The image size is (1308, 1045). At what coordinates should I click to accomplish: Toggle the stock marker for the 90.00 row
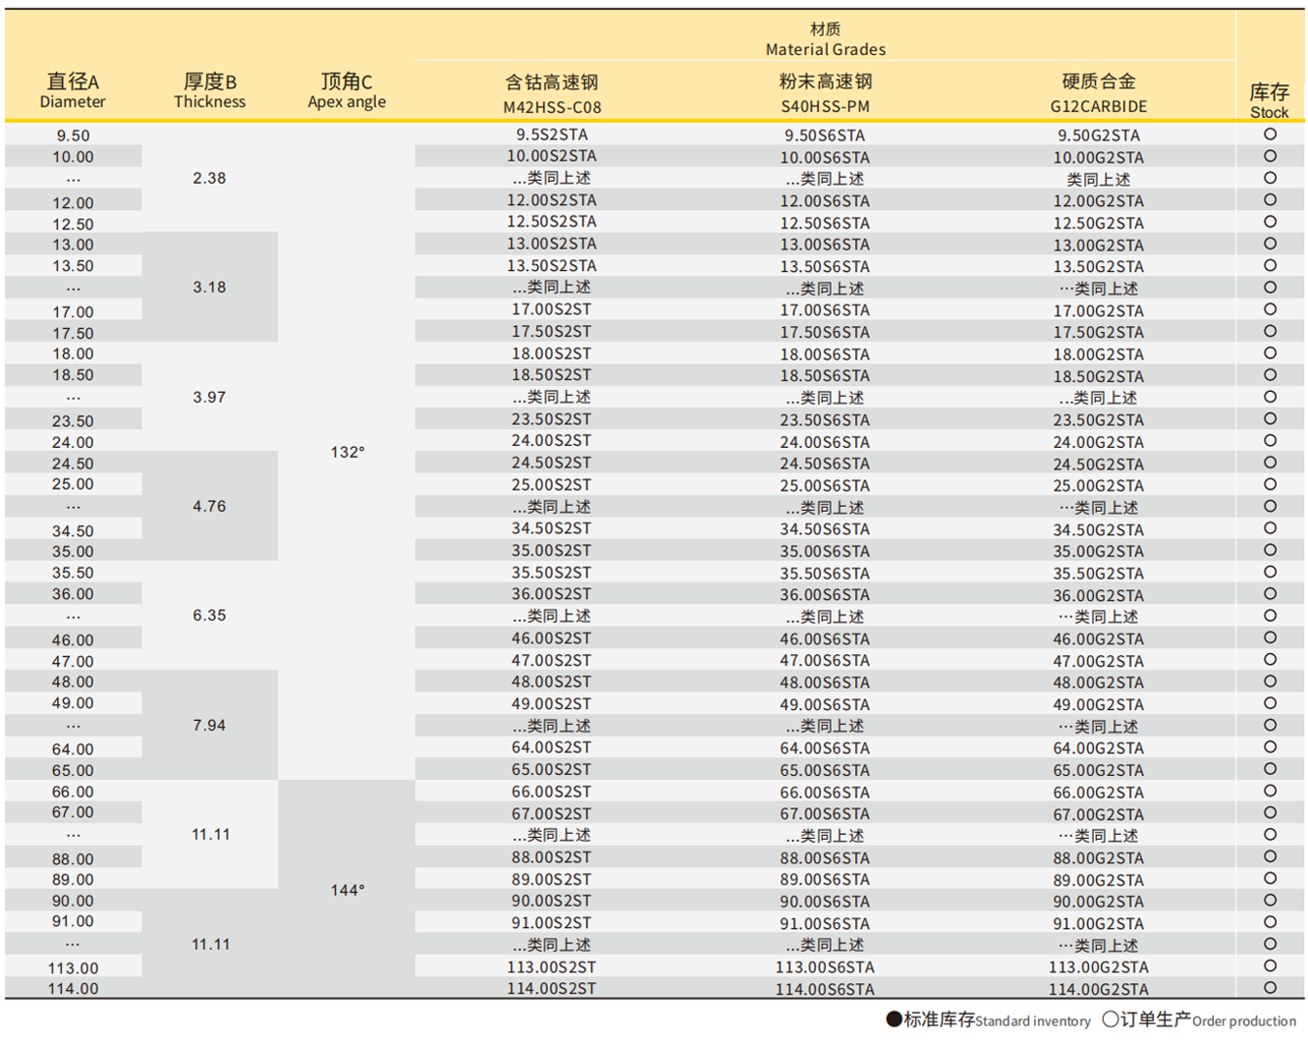(1269, 901)
